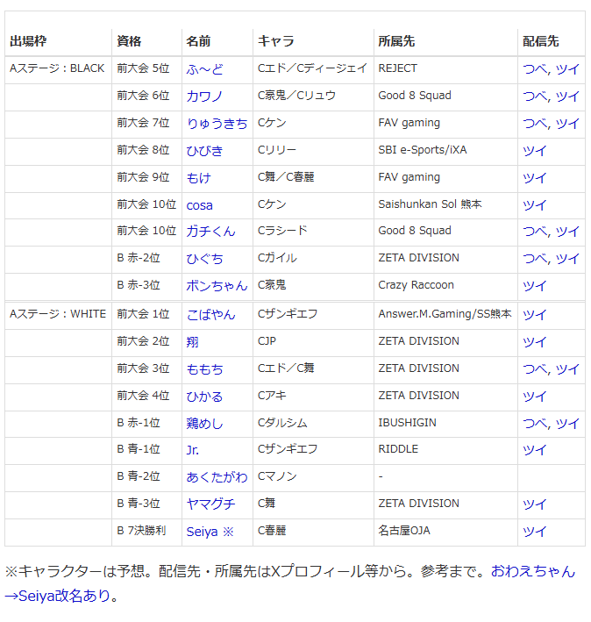Screen dimensions: 591x622
Task: Open the りゅうきち player link
Action: point(217,124)
